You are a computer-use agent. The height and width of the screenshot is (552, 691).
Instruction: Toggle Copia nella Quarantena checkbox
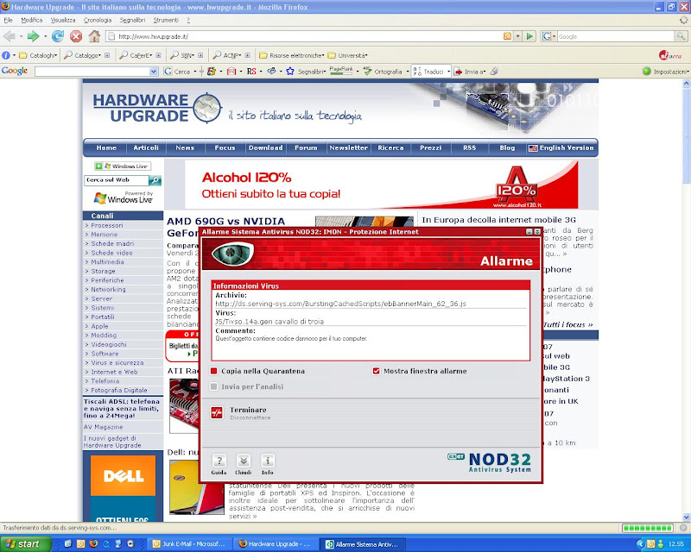pyautogui.click(x=214, y=371)
